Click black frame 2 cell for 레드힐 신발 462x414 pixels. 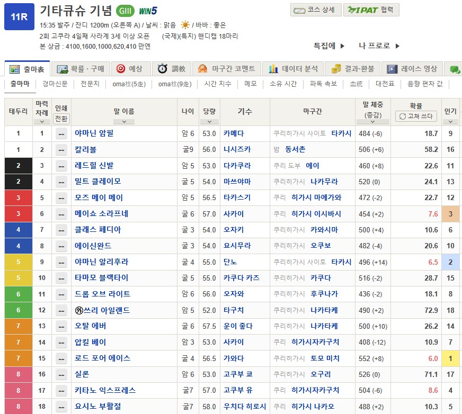(18, 166)
